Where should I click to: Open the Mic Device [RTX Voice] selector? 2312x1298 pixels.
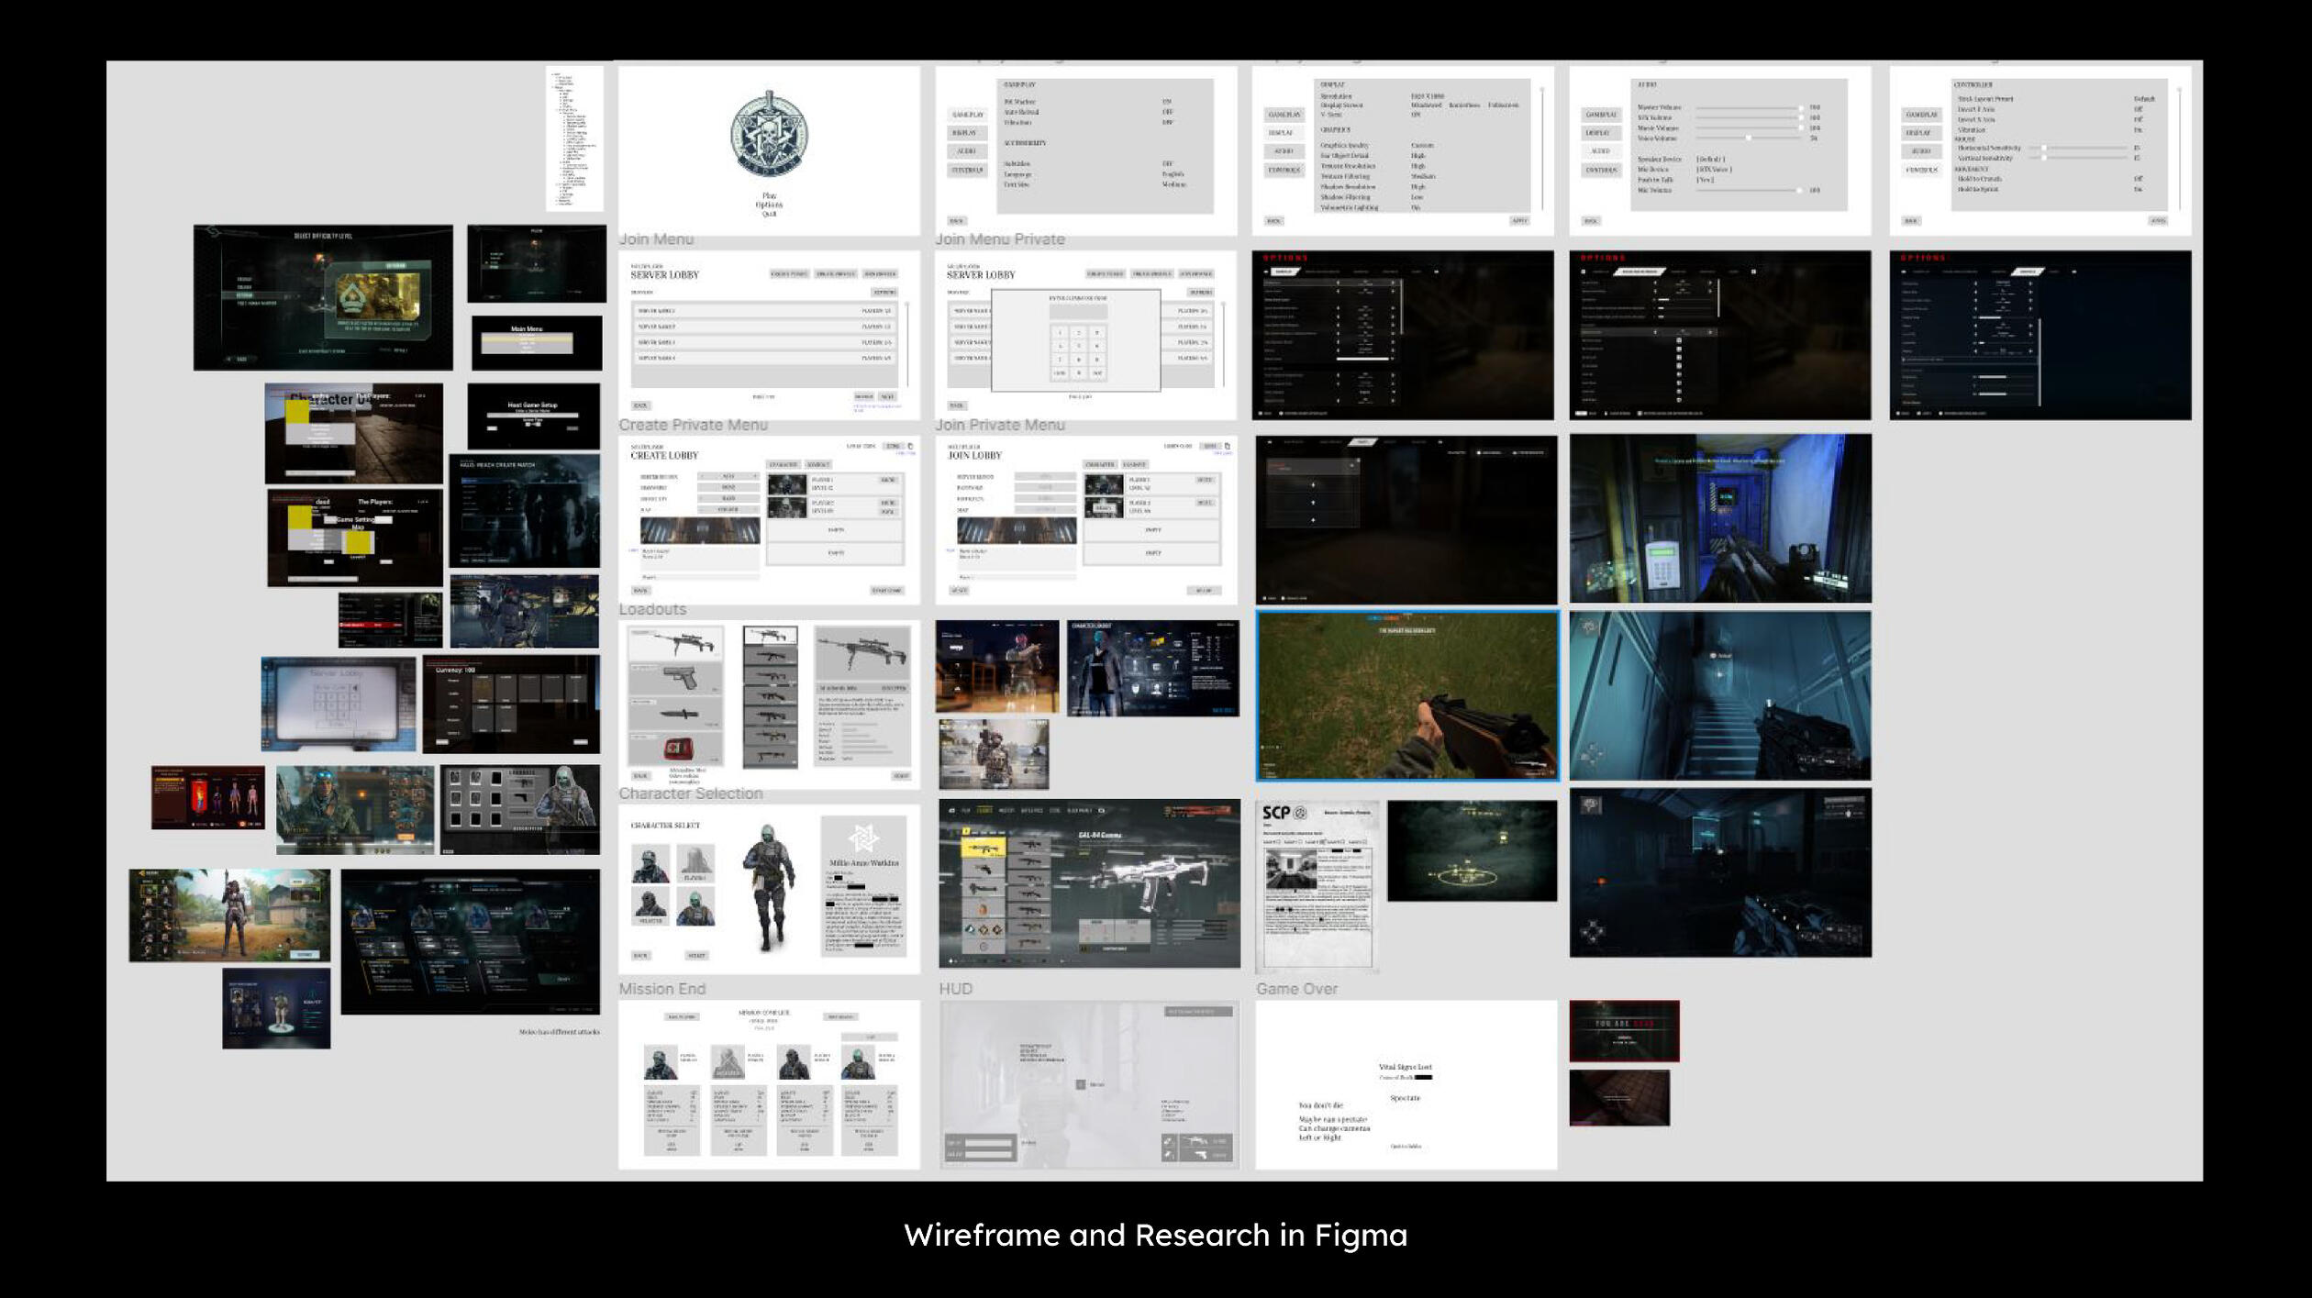pos(1712,169)
